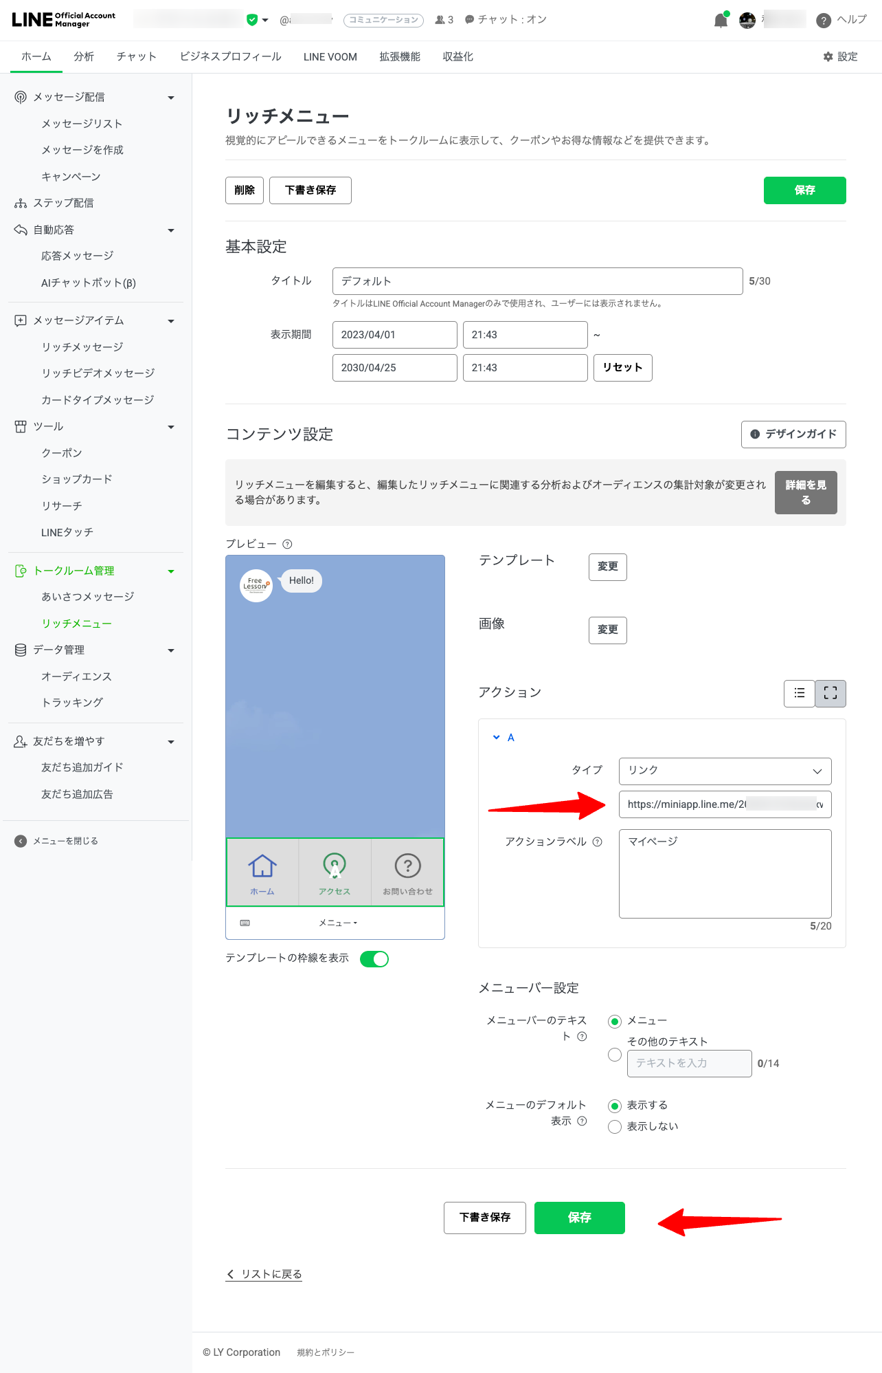This screenshot has height=1373, width=882.
Task: Click the action label help icon
Action: 597,842
